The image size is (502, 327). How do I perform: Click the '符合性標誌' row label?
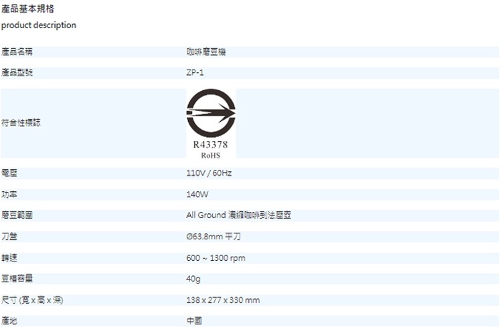[21, 122]
